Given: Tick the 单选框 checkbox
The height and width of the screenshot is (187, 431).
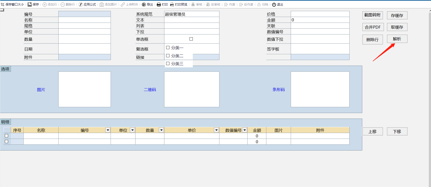Looking at the screenshot, I should [x=191, y=39].
